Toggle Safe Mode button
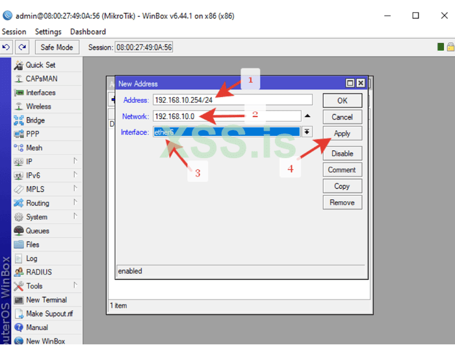 pyautogui.click(x=57, y=48)
